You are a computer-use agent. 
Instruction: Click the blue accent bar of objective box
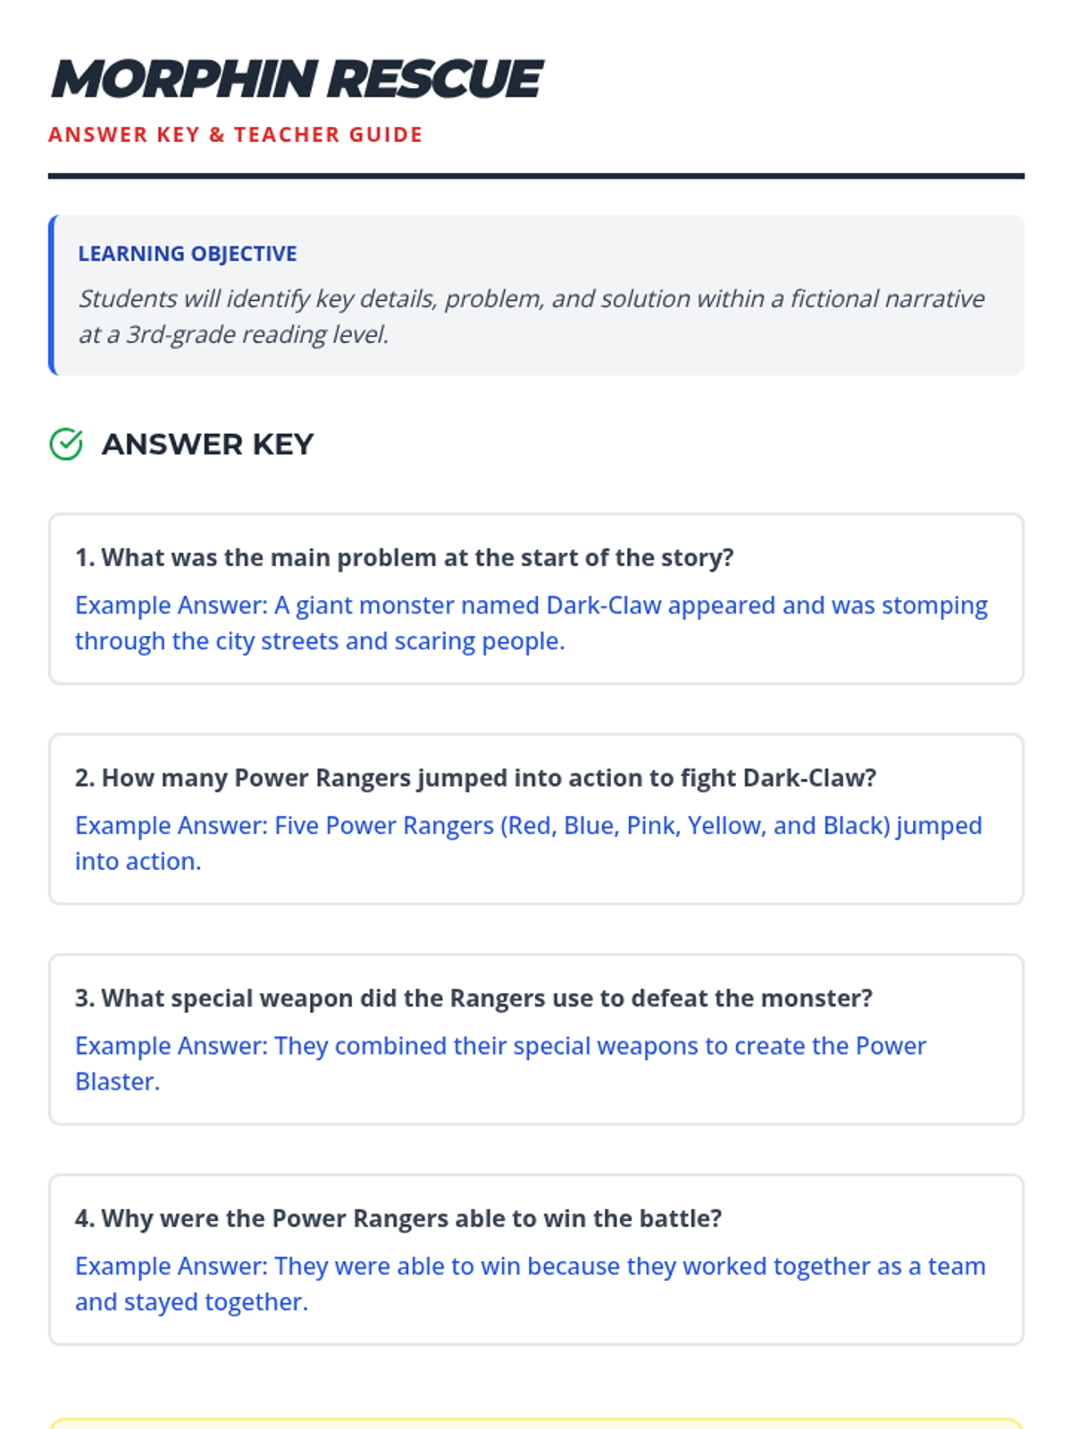click(x=53, y=295)
